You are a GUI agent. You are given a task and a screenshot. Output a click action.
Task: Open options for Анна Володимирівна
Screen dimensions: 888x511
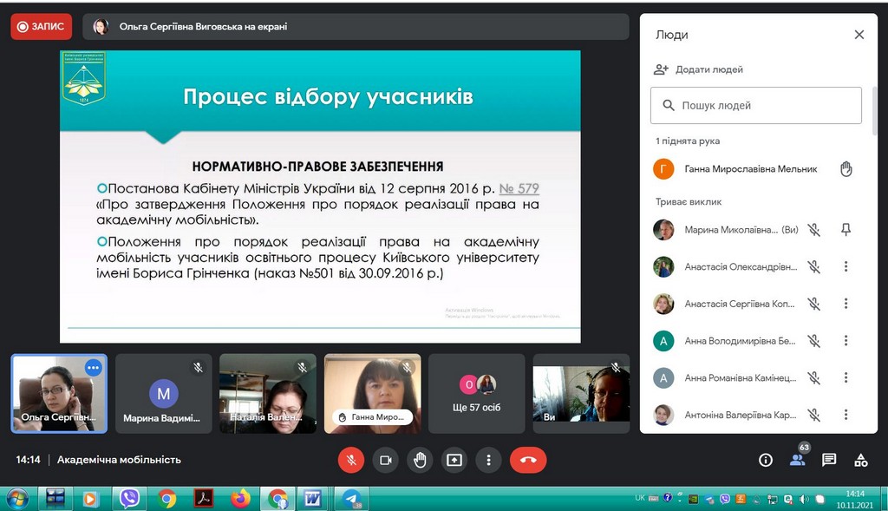[846, 341]
